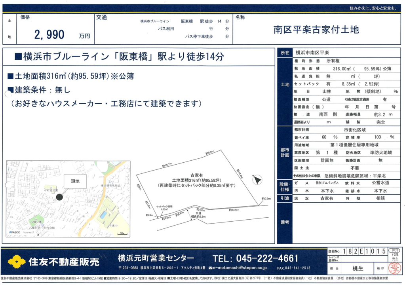
Task: Click the red seal stamp
Action: click(394, 268)
